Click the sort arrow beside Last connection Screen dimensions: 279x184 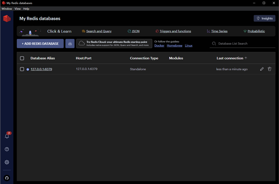tap(246, 58)
